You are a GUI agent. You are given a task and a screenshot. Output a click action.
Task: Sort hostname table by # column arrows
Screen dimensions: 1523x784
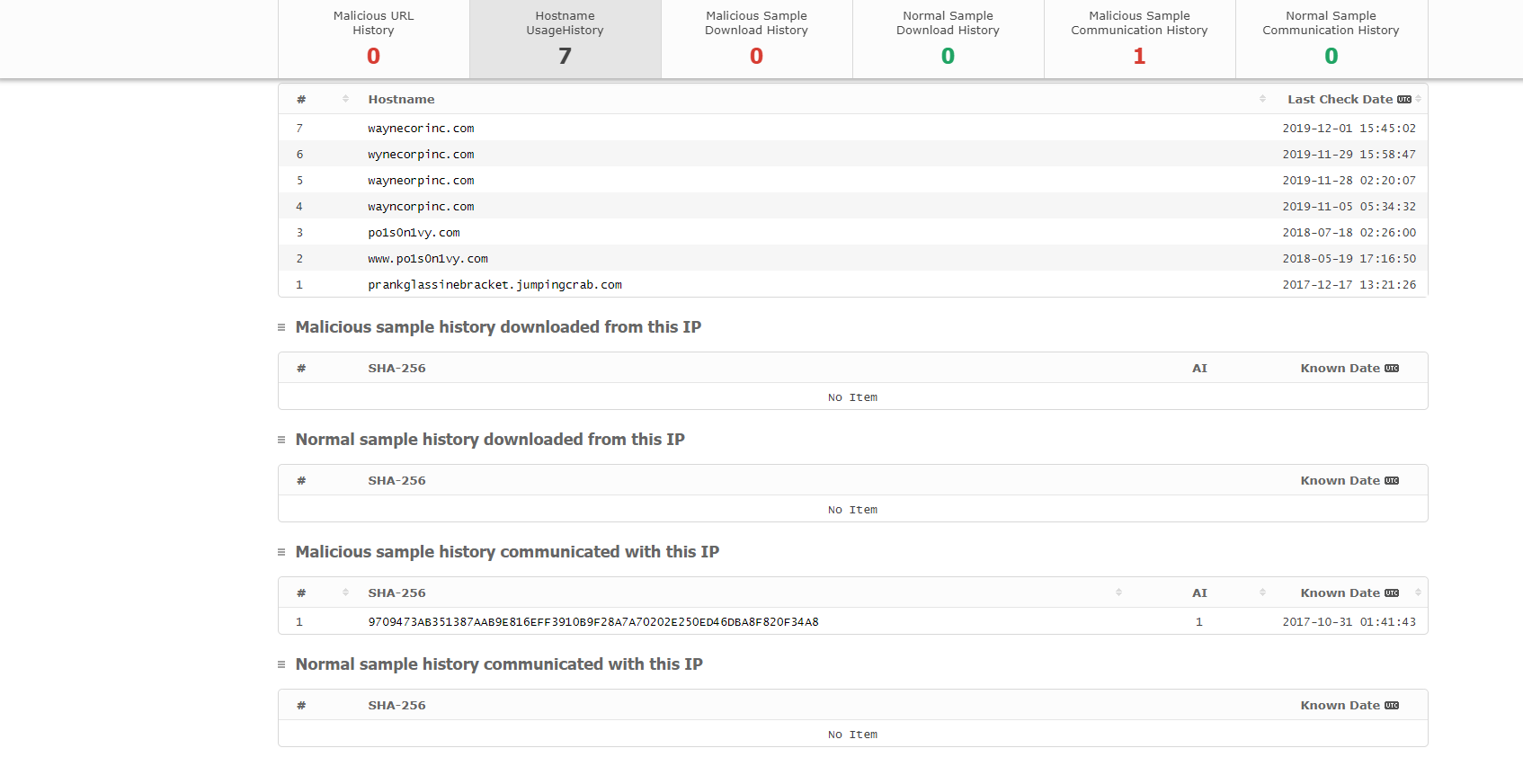345,99
